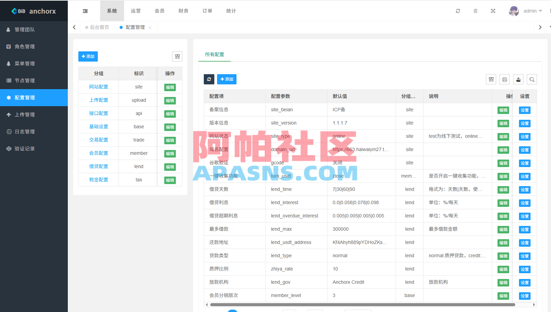
Task: Open the 网站配置 group link
Action: point(98,87)
